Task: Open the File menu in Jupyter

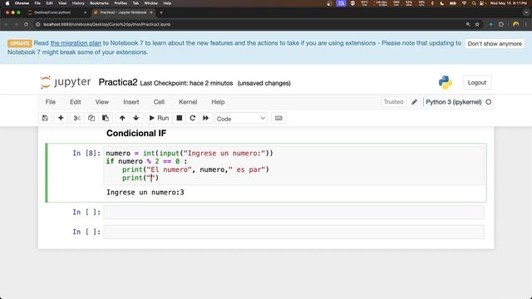Action: point(50,102)
